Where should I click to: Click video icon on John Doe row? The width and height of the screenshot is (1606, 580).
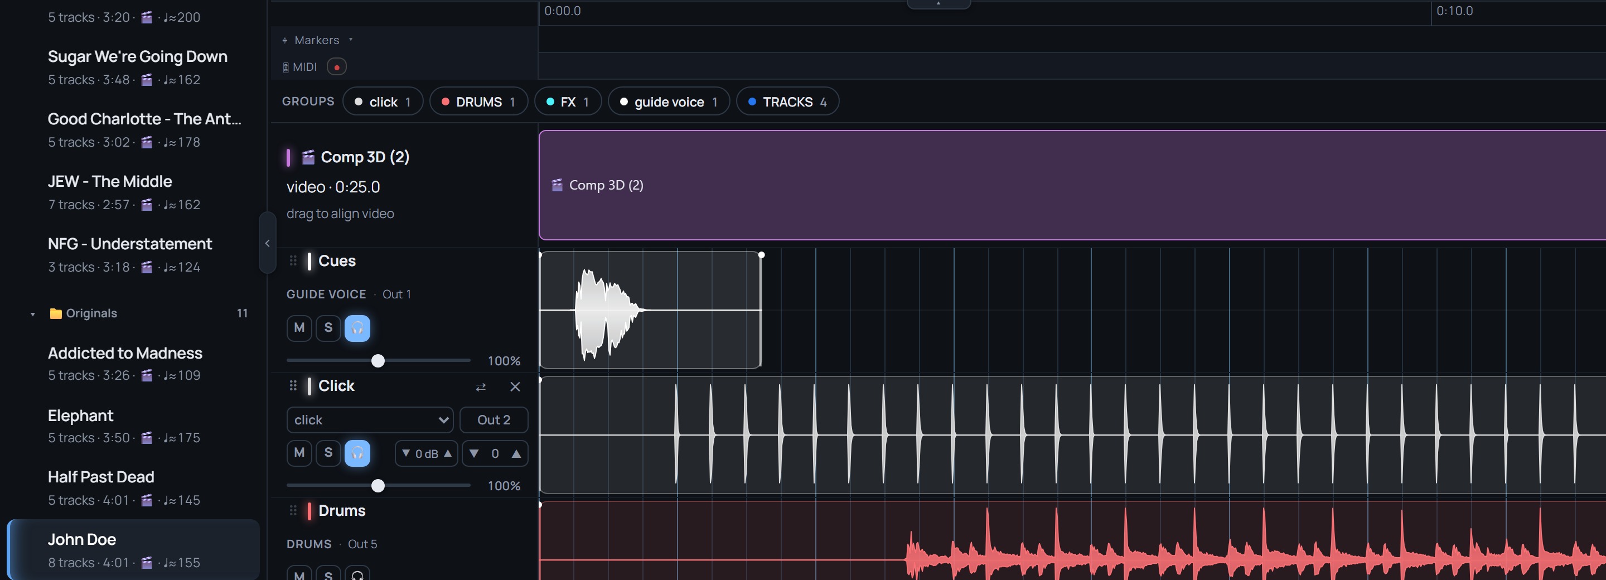pos(147,563)
